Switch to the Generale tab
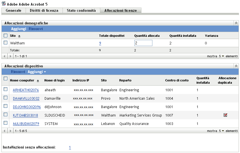The image size is (240, 153). [14, 10]
